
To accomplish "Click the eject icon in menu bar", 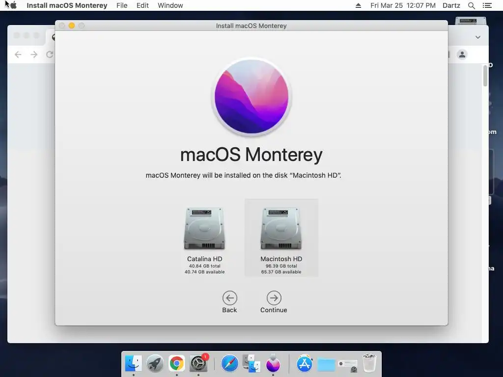I will [x=358, y=5].
